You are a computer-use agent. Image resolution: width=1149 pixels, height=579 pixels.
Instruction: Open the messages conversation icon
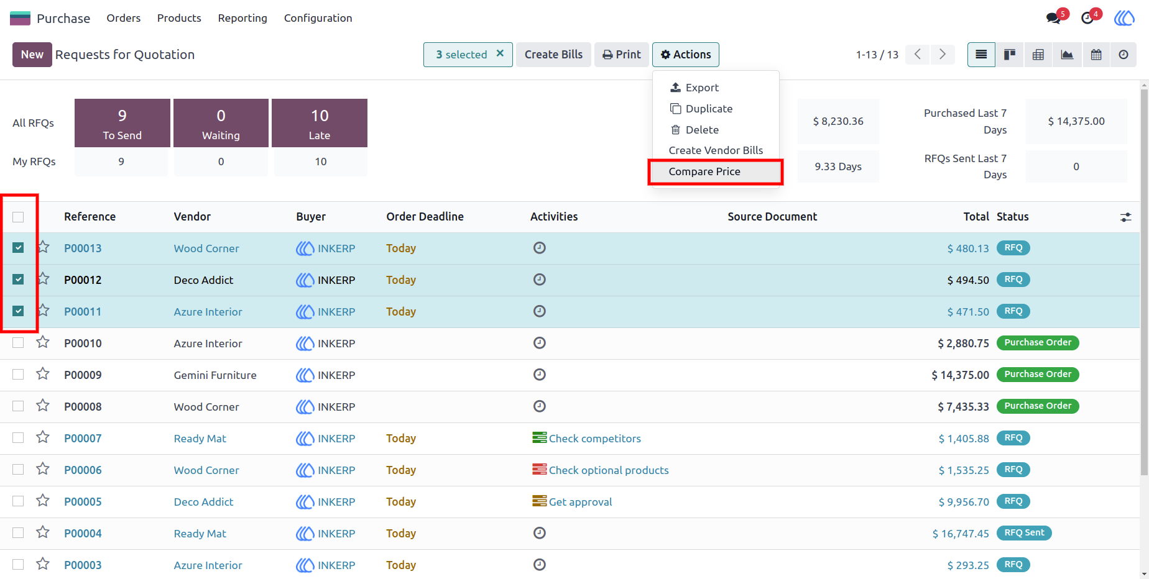pyautogui.click(x=1054, y=18)
